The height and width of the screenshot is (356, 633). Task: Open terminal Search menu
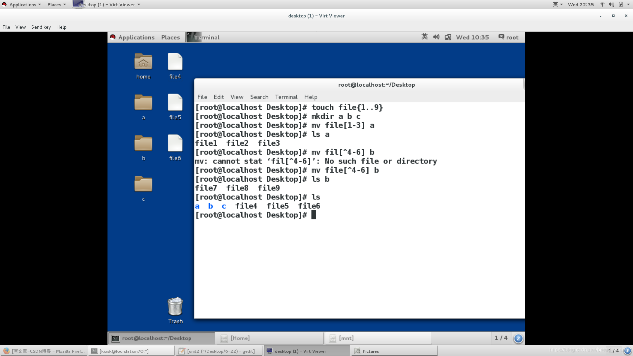259,97
